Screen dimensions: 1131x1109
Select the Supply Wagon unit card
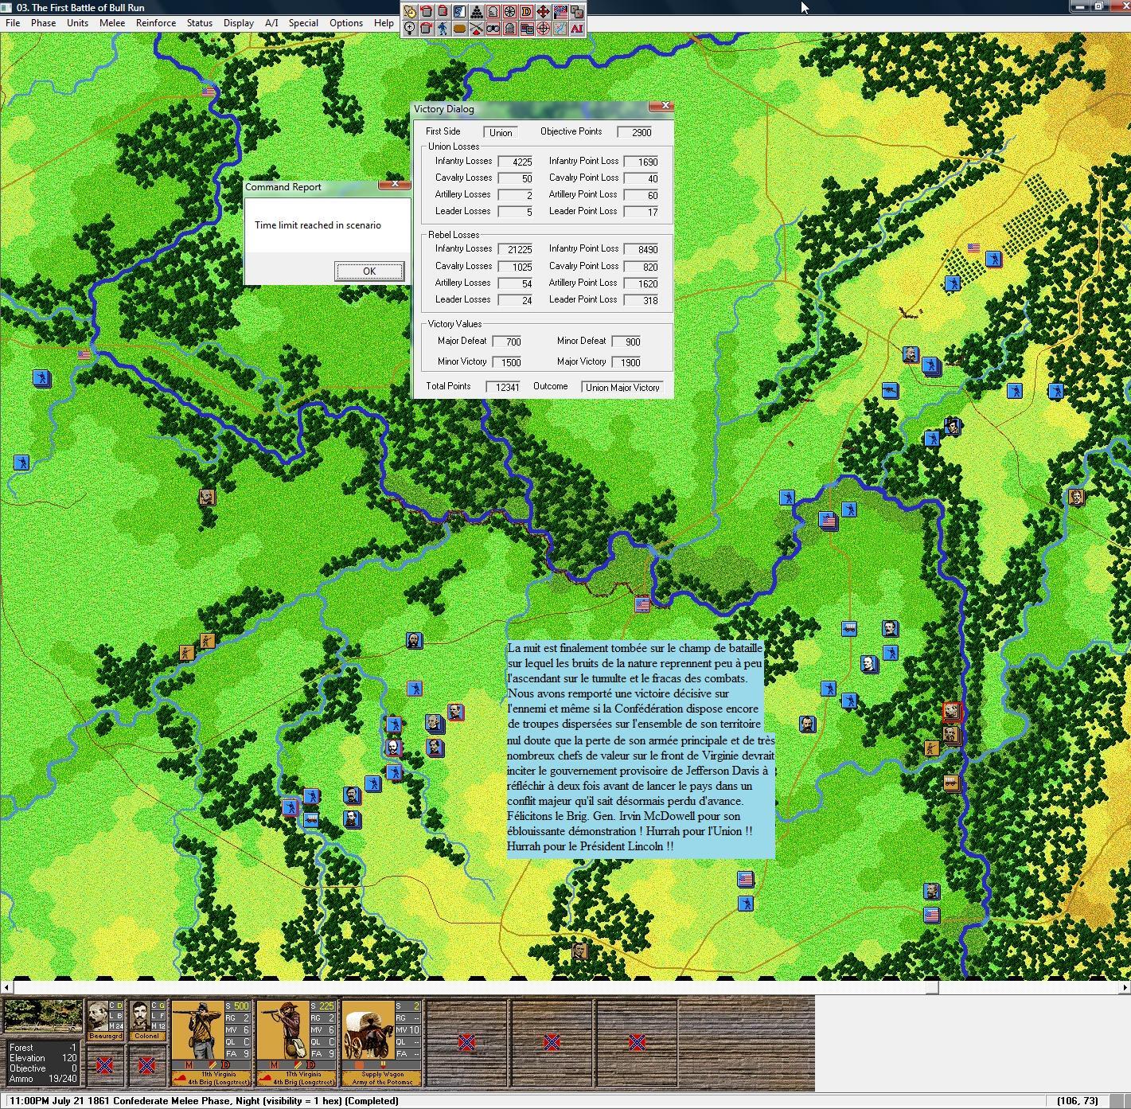(382, 1043)
